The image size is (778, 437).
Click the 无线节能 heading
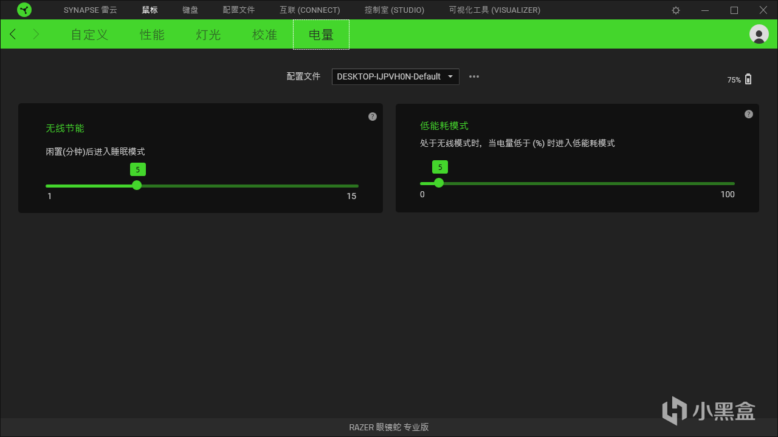[x=65, y=129]
